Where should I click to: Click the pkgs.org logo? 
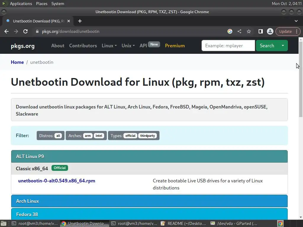point(22,46)
